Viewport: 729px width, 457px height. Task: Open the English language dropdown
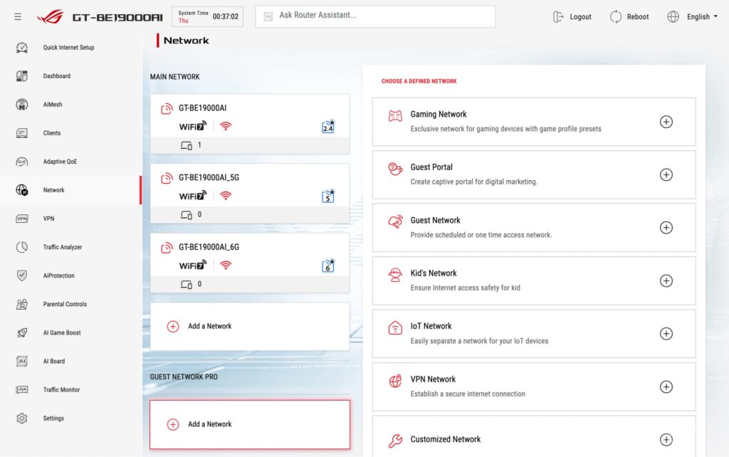(692, 16)
